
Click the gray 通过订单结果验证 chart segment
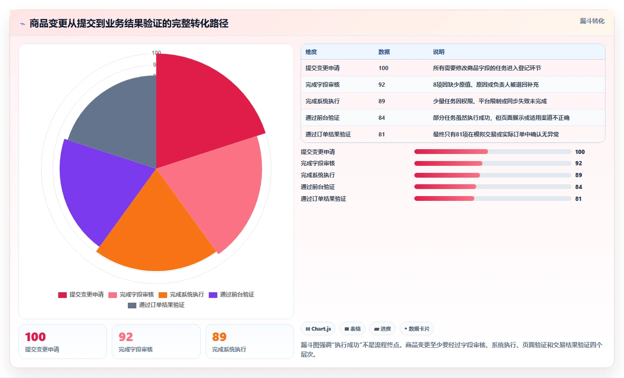pyautogui.click(x=123, y=123)
